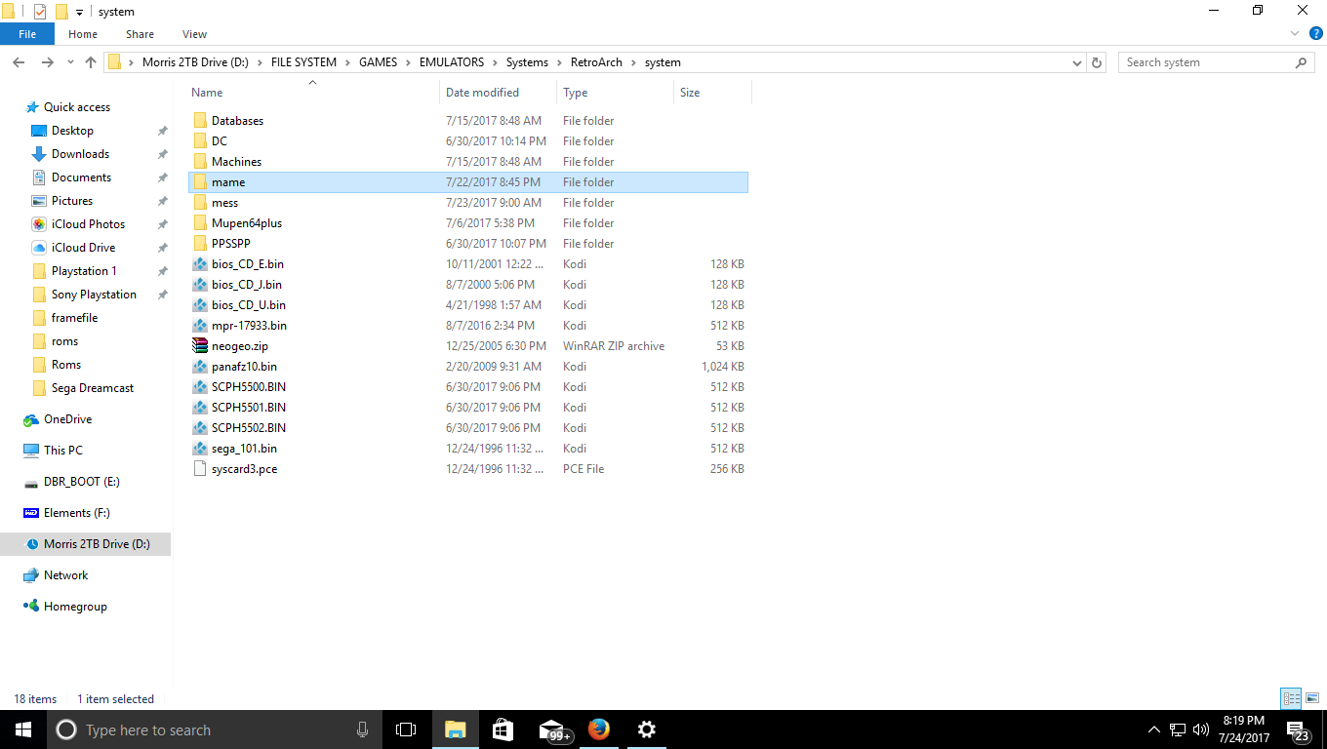Open Windows Start menu
This screenshot has width=1327, height=749.
[22, 729]
